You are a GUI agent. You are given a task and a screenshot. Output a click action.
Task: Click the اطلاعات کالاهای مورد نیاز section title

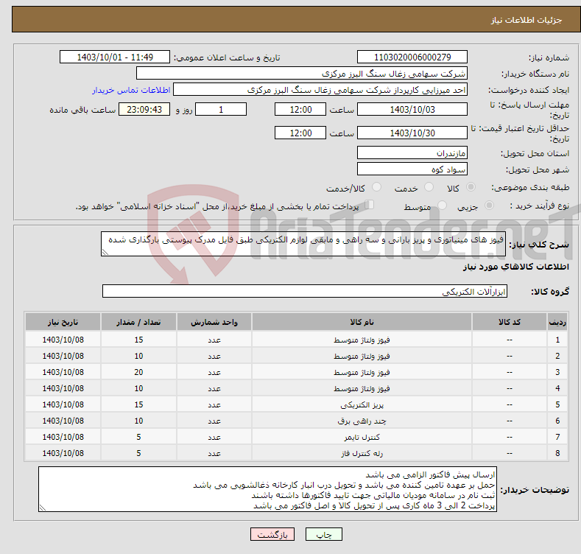515,267
